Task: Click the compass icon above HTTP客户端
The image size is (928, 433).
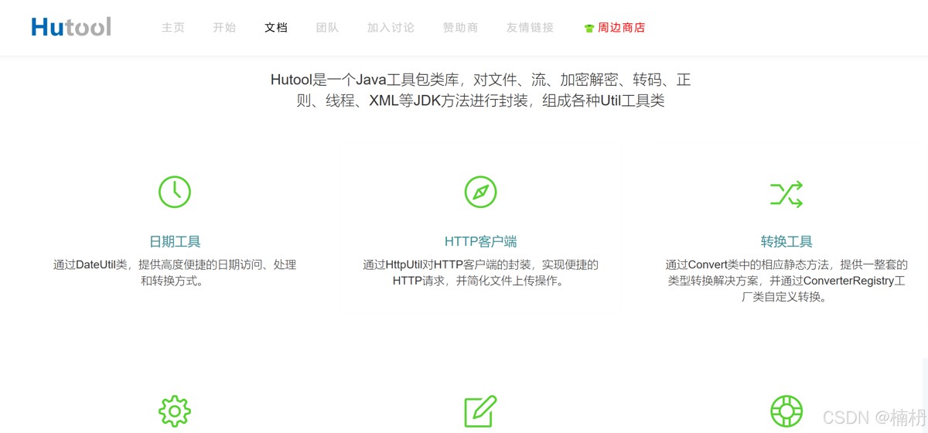Action: [x=480, y=192]
